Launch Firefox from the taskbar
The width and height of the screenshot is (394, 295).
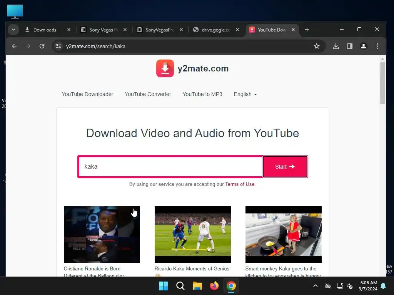pos(214,286)
